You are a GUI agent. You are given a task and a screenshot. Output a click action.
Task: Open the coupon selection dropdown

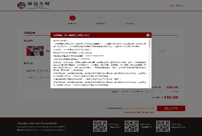tap(135, 92)
